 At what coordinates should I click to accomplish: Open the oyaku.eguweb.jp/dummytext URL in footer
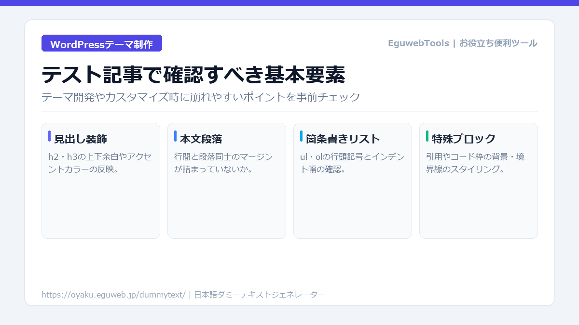click(113, 295)
